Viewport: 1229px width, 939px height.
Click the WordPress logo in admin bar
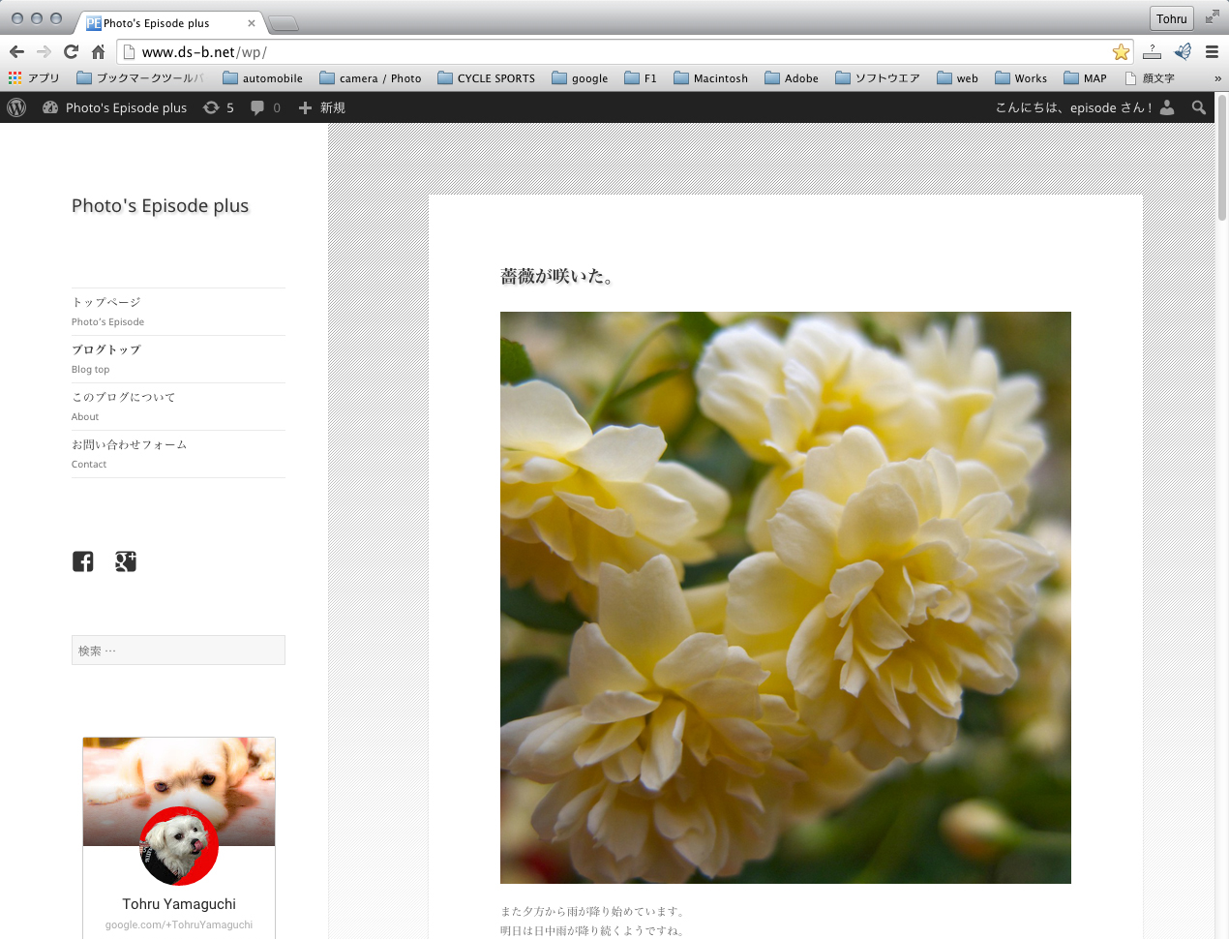(x=16, y=107)
